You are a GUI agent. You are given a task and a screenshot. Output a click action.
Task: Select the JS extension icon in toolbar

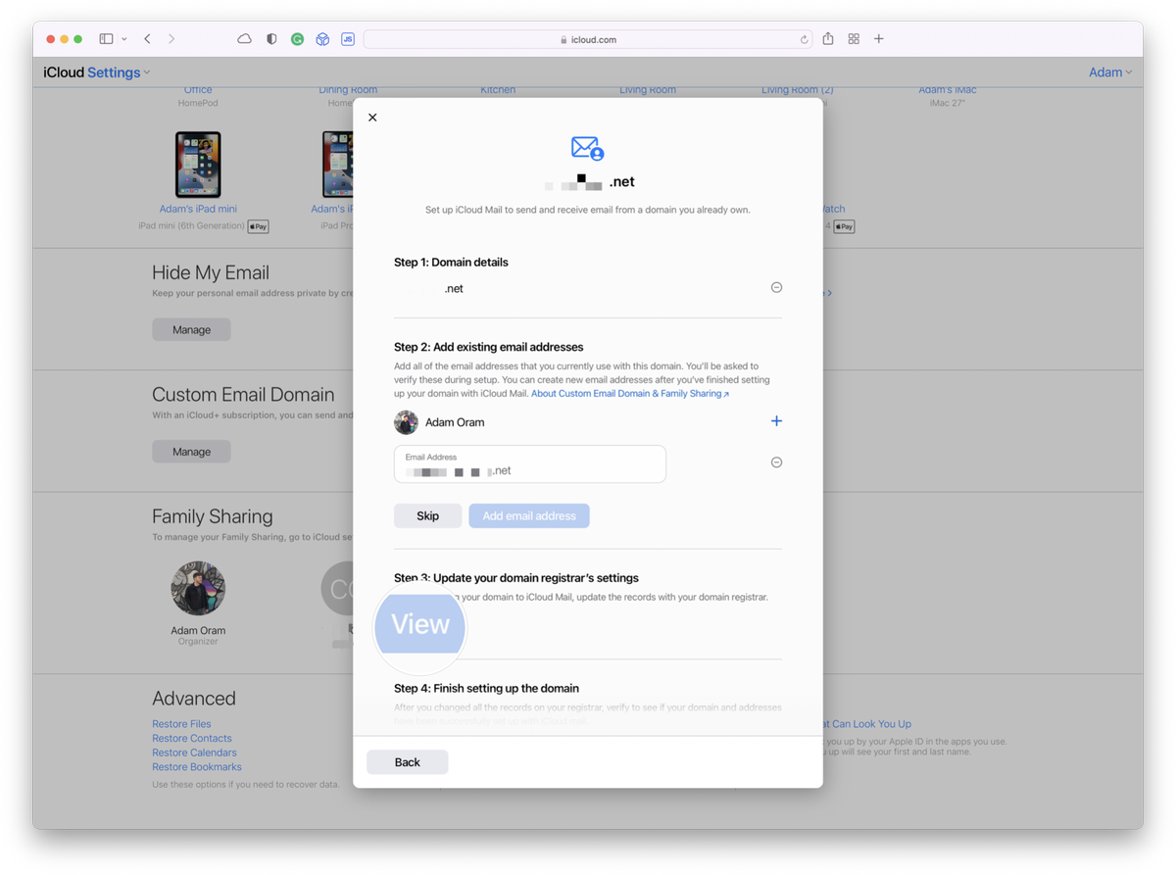(x=348, y=38)
